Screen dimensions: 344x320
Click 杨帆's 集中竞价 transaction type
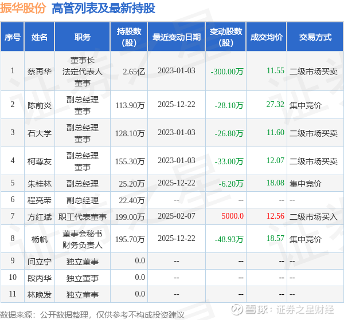pos(306,239)
